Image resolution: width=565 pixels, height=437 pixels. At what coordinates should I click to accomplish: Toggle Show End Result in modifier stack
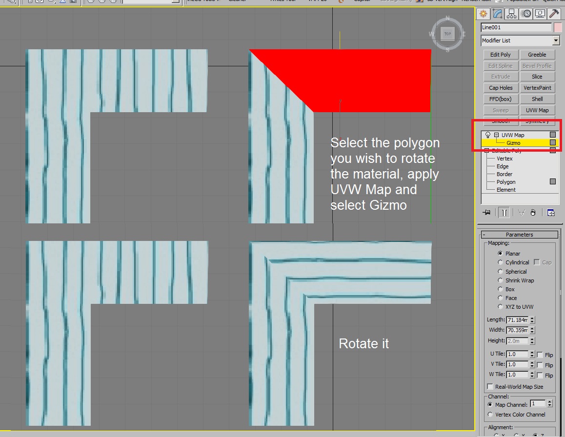[504, 212]
